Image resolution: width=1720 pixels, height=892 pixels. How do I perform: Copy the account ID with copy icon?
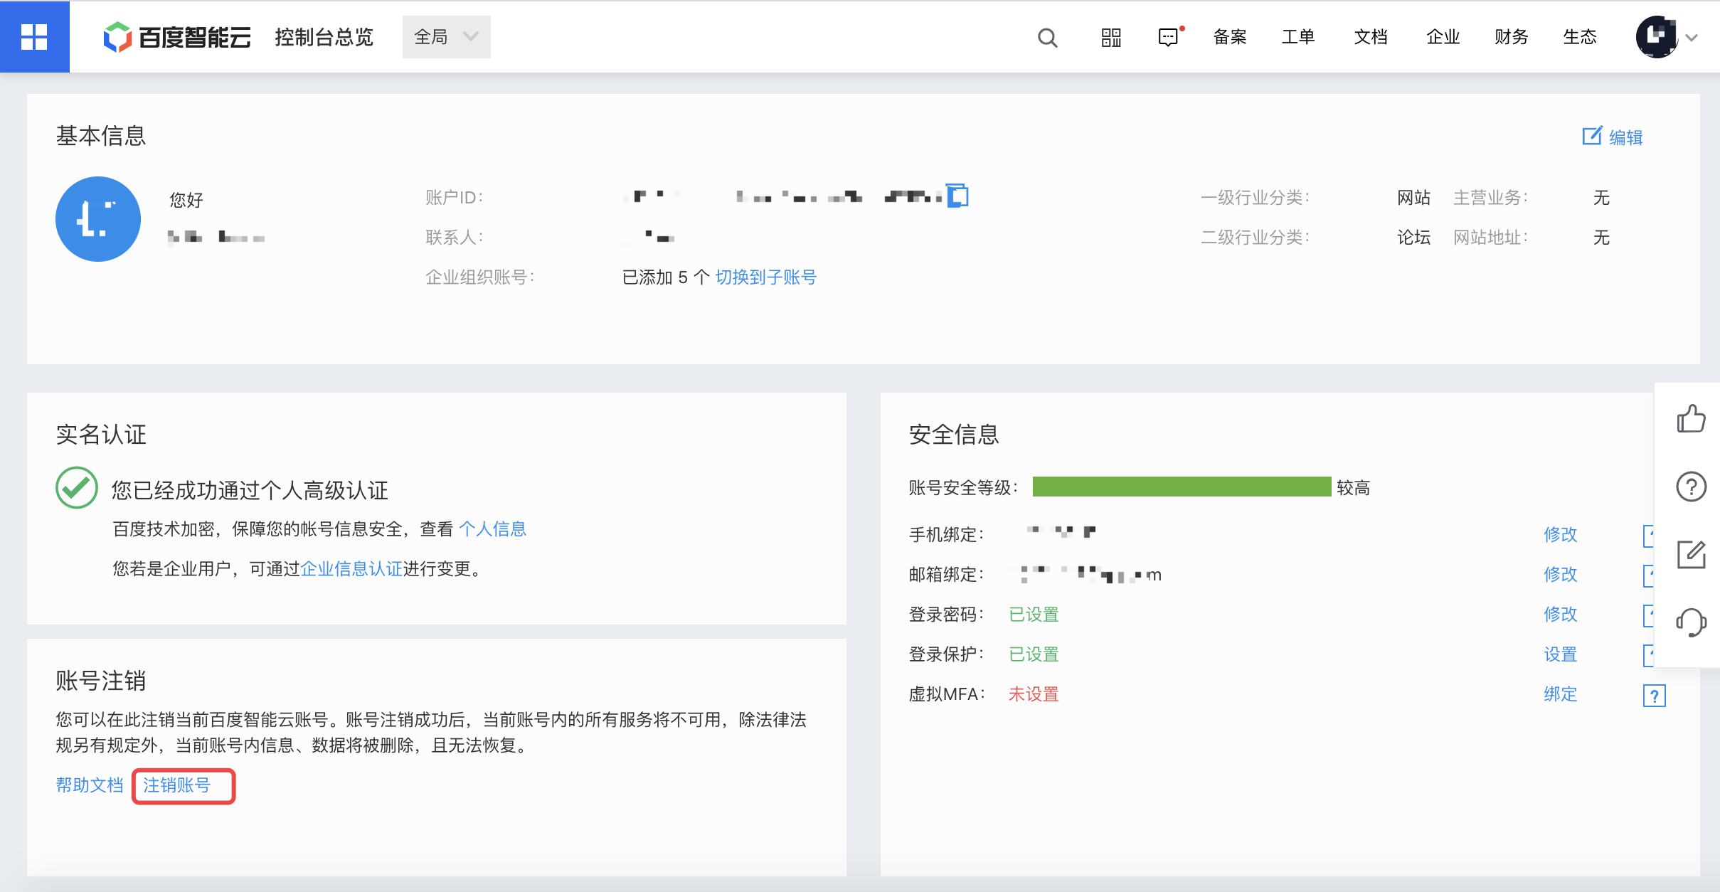point(957,196)
